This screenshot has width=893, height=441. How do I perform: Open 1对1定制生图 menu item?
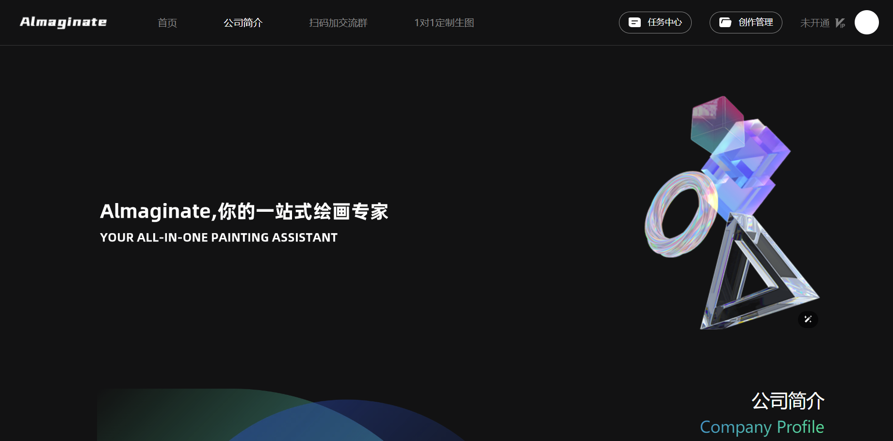(444, 23)
